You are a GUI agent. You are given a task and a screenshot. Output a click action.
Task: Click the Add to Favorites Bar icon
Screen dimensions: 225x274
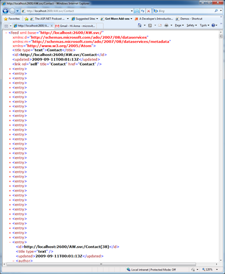[x=26, y=19]
